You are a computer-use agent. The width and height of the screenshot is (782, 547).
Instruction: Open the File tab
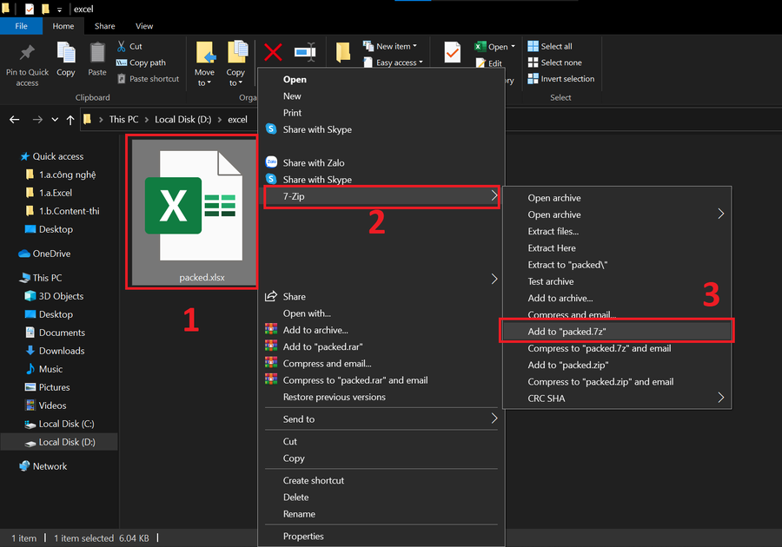[21, 26]
